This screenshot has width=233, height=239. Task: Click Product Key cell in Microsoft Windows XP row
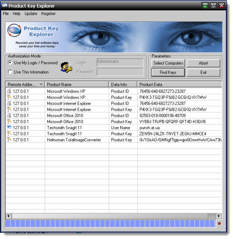tap(121, 97)
